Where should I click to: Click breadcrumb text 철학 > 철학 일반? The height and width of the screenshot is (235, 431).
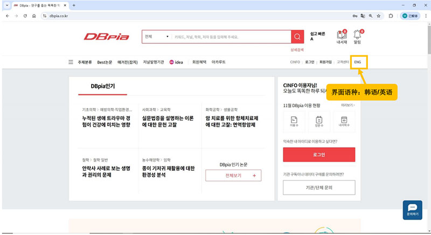click(95, 160)
